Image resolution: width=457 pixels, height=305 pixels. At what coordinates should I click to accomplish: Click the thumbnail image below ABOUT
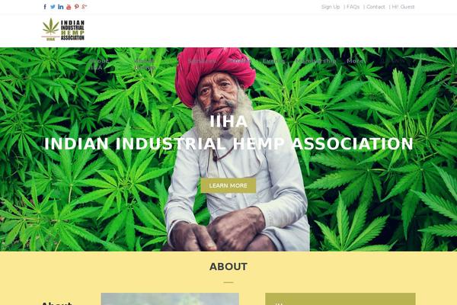[x=170, y=299]
